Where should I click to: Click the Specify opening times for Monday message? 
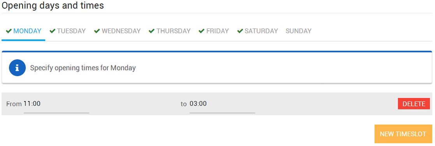[83, 68]
